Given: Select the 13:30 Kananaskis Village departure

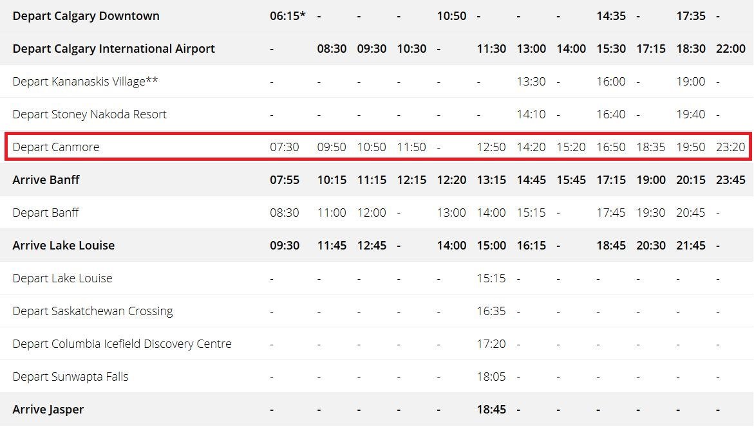Looking at the screenshot, I should click(x=531, y=82).
